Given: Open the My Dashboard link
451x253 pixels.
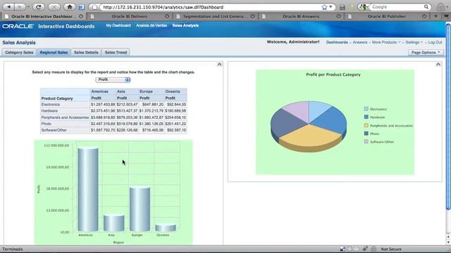Looking at the screenshot, I should point(118,25).
